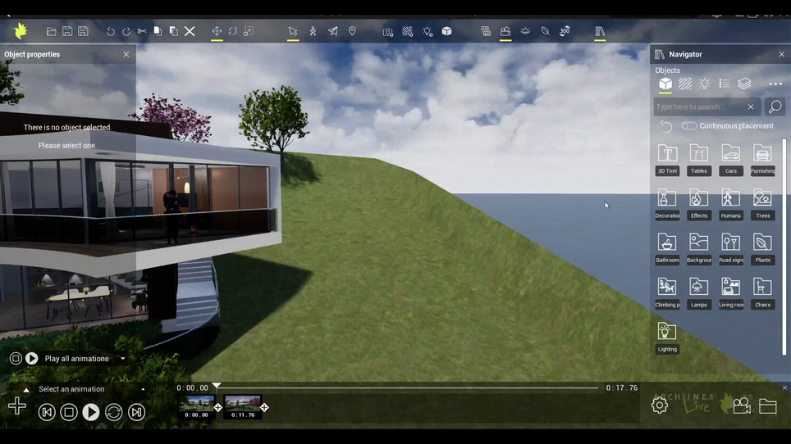Toggle the animation video camera panel
Image resolution: width=791 pixels, height=444 pixels.
505,31
